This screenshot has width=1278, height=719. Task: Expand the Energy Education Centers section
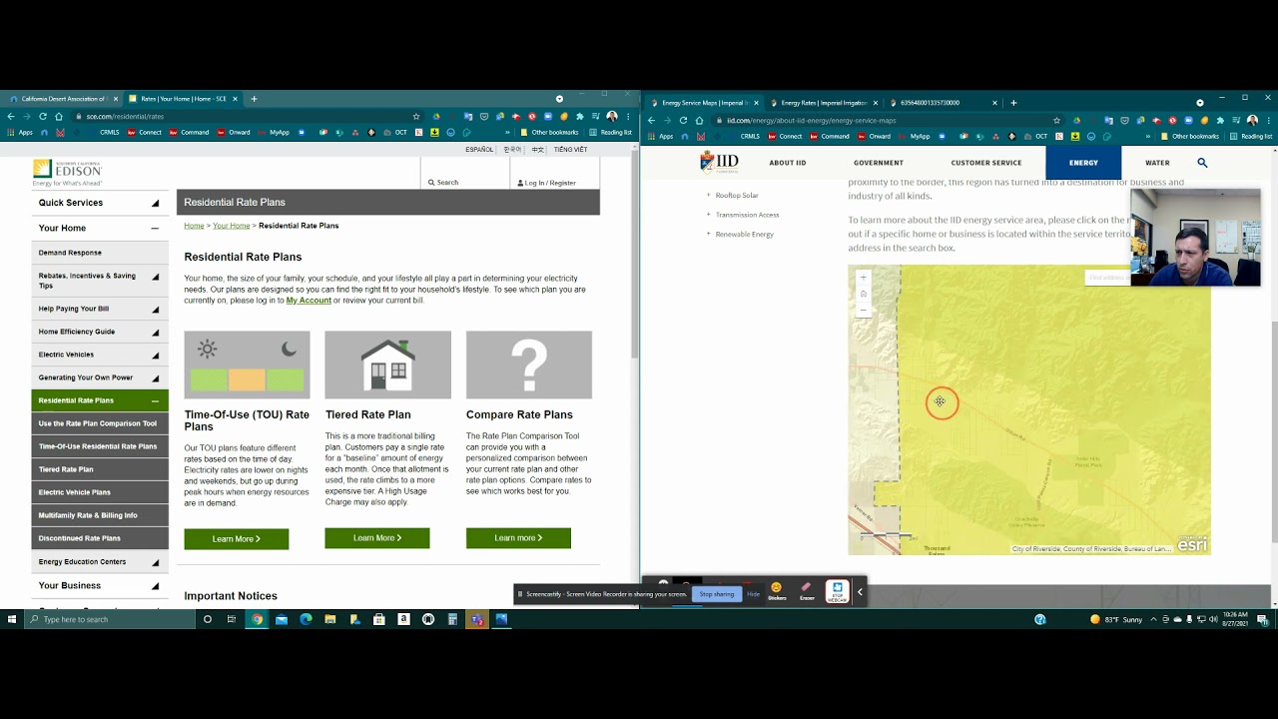[x=155, y=562]
